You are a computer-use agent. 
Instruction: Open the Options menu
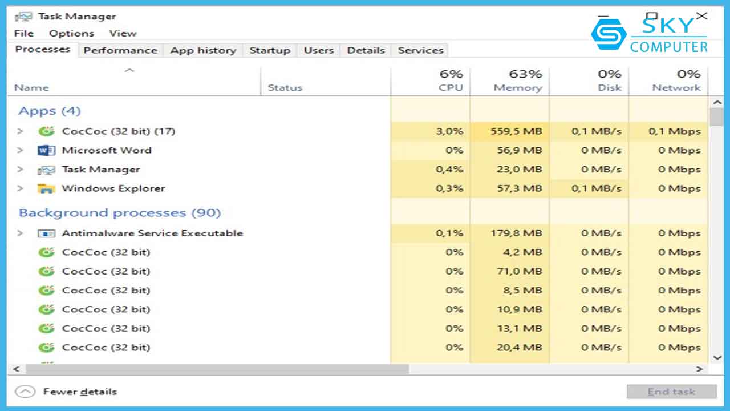point(71,33)
